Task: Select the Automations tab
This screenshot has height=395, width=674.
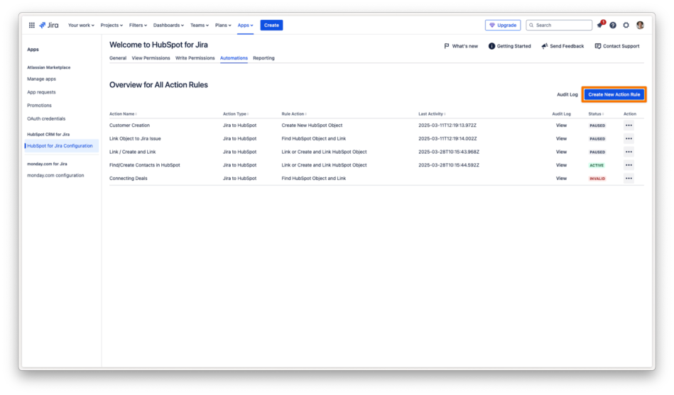Action: [x=234, y=58]
